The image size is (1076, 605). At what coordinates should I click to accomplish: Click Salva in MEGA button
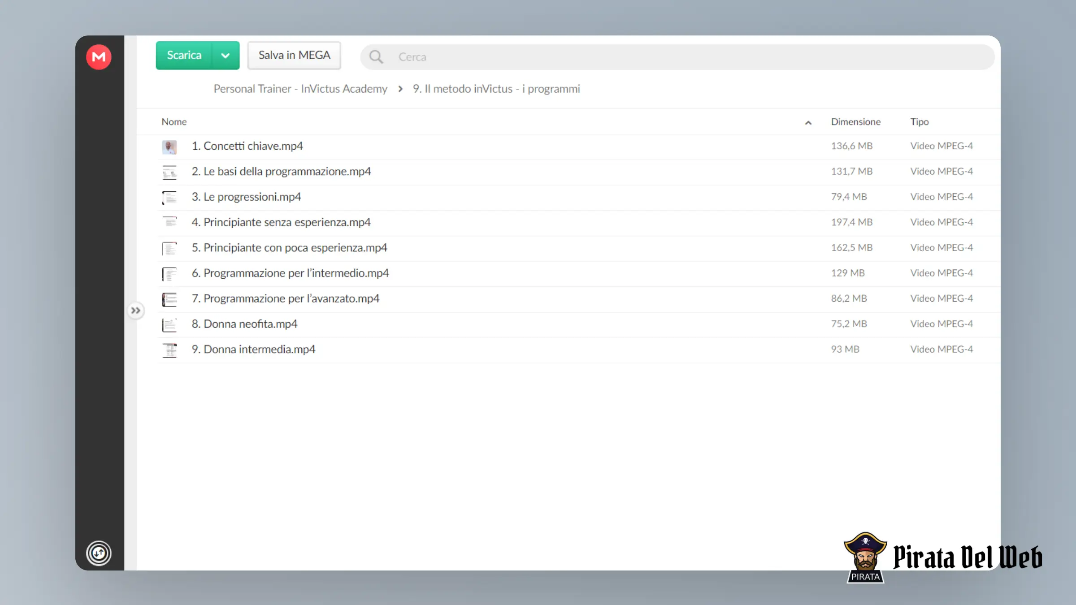coord(294,55)
